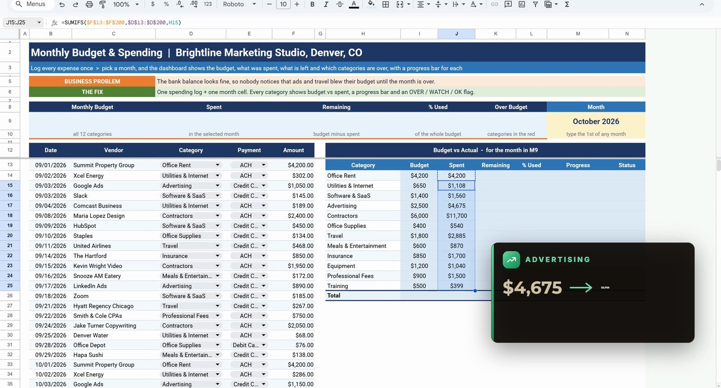The width and height of the screenshot is (721, 388).
Task: Open the fill color bucket picker
Action: pyautogui.click(x=371, y=5)
